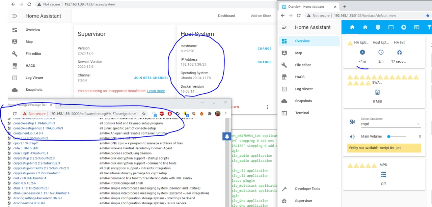Click the HA Uptime clock entity

362,52
